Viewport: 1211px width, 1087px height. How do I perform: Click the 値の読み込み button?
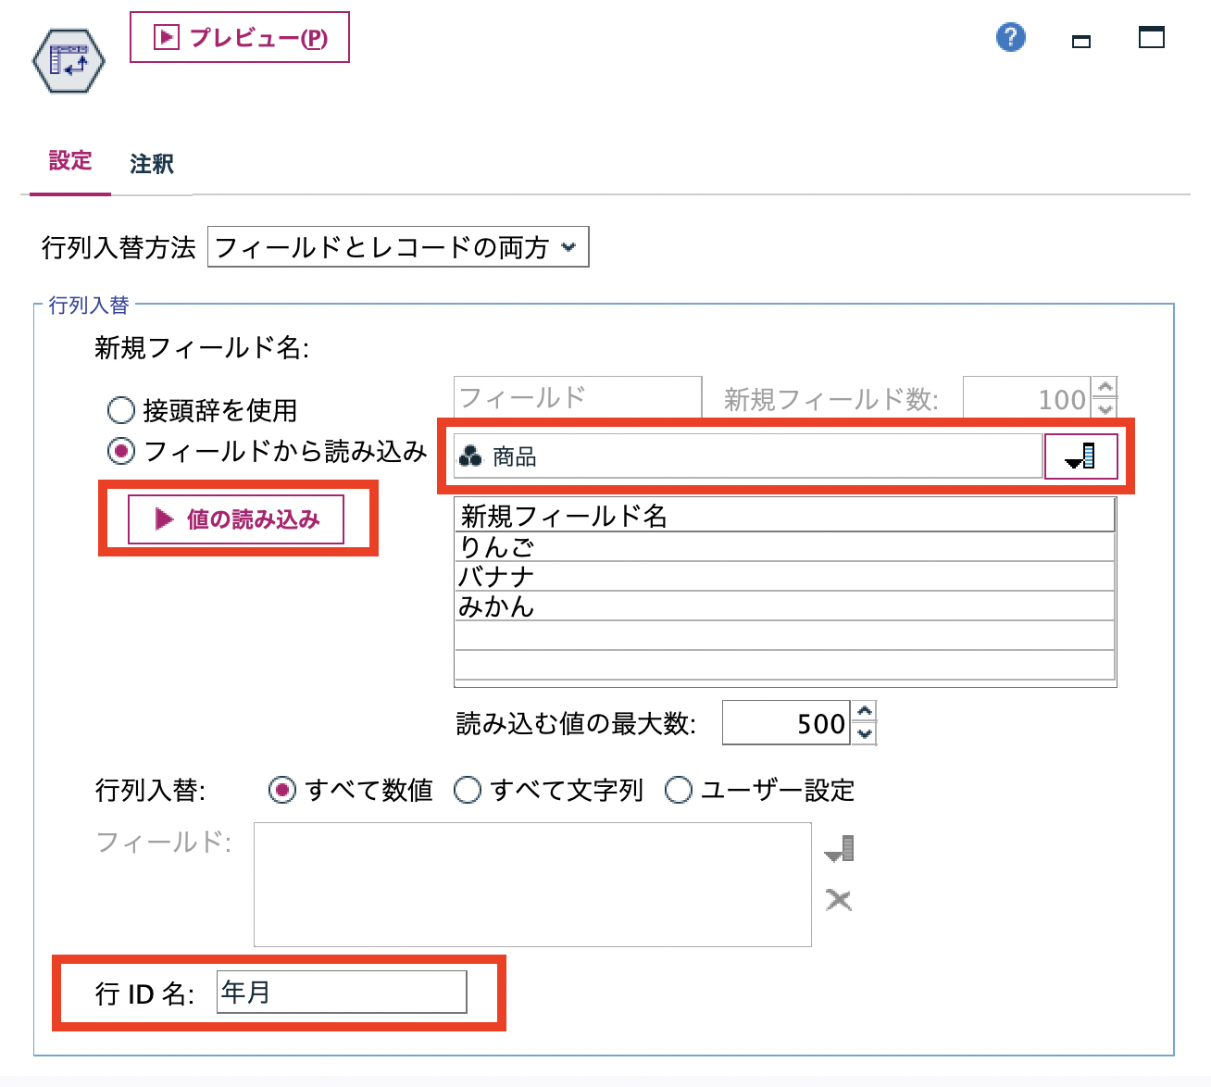pos(239,519)
